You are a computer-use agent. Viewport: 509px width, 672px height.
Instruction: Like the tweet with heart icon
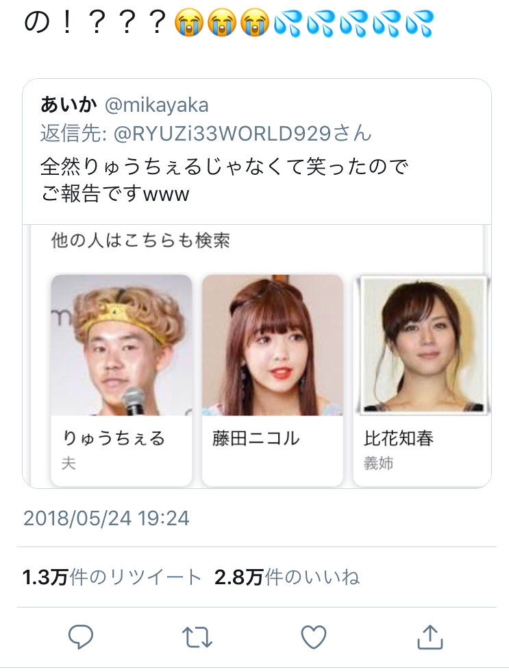[314, 636]
